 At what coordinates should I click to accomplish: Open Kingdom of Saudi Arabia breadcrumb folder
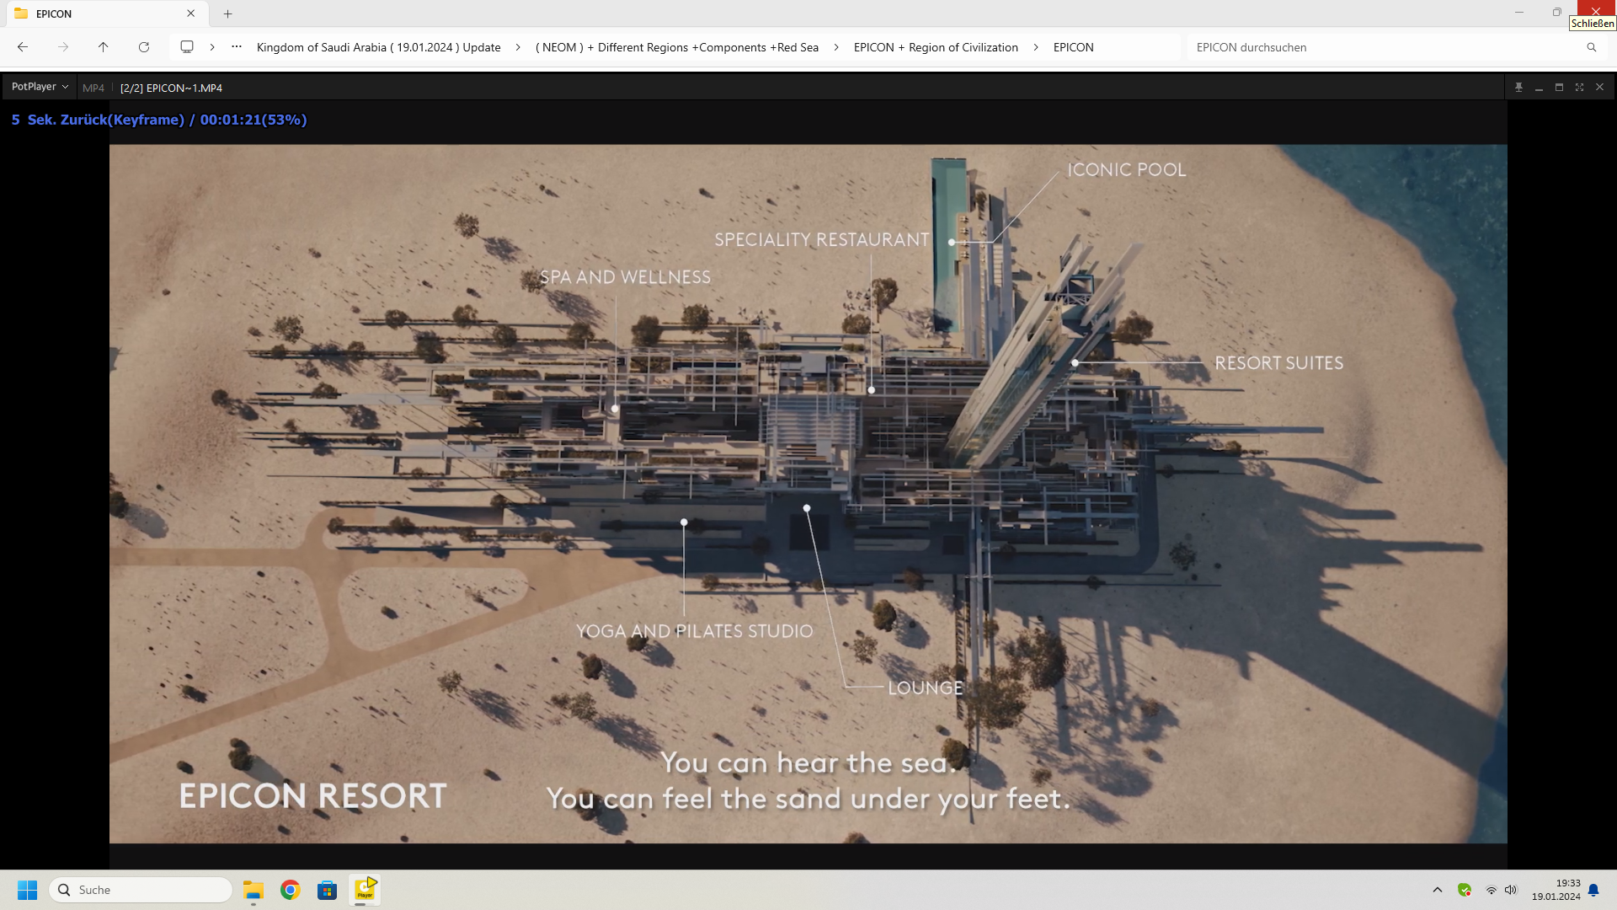[x=378, y=47]
